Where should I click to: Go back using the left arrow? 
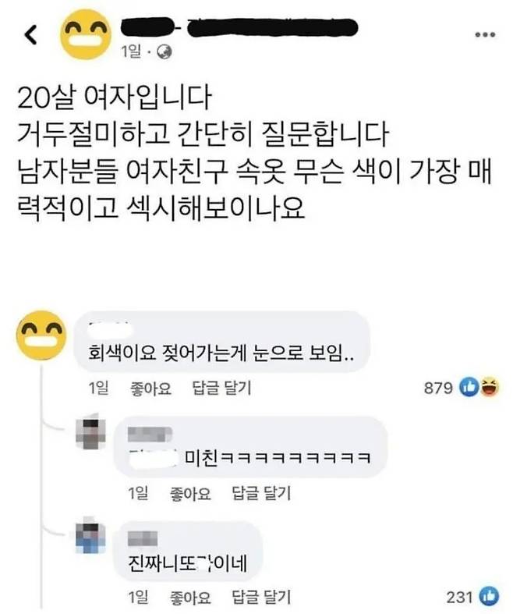(30, 35)
